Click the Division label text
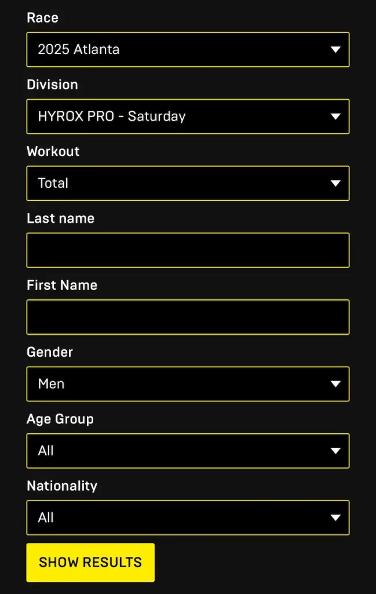Viewport: 376px width, 594px height. [x=52, y=85]
